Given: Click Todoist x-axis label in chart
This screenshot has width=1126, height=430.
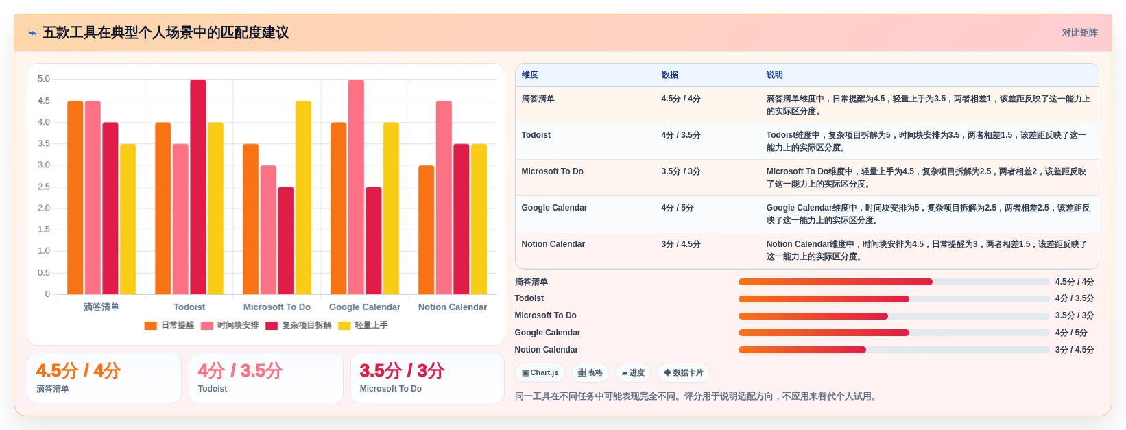Looking at the screenshot, I should 189,307.
